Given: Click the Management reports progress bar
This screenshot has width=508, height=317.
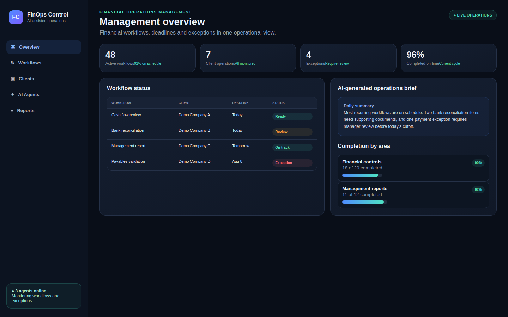Looking at the screenshot, I should tap(365, 202).
